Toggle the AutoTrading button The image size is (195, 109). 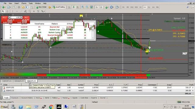[x=59, y=7]
